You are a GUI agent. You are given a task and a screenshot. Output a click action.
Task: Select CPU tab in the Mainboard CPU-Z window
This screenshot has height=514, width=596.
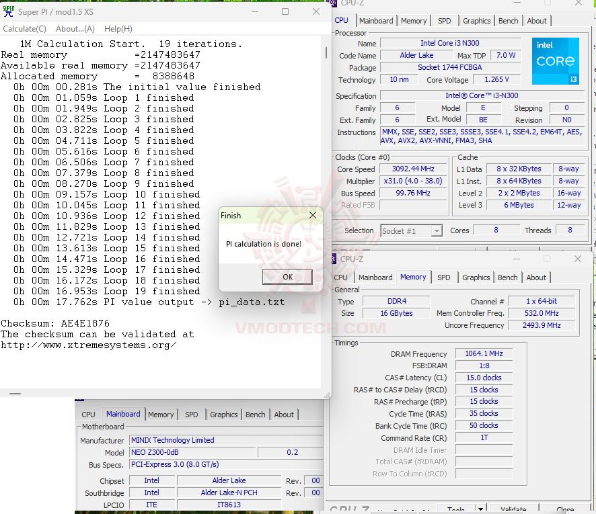(x=88, y=415)
